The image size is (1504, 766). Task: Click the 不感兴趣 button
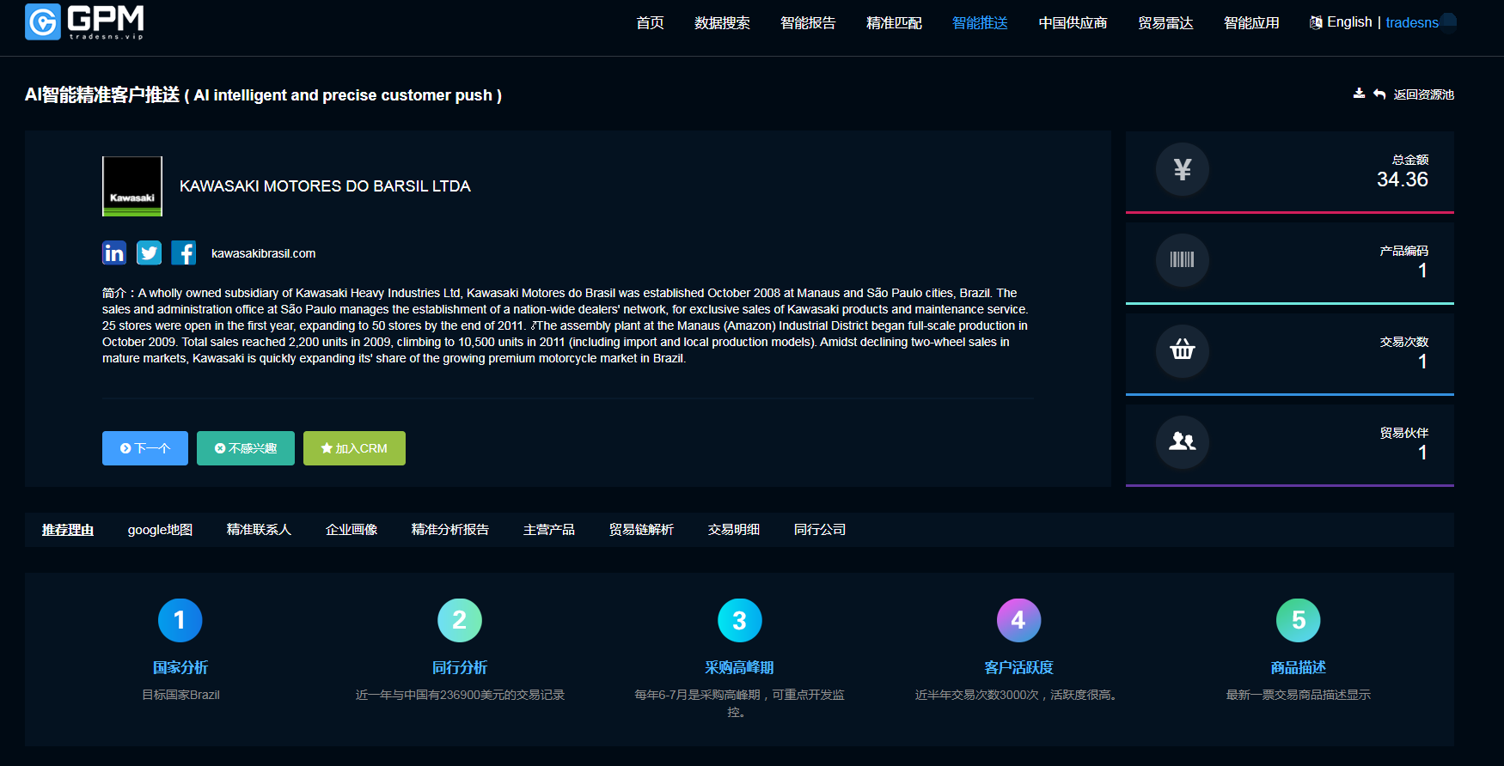point(246,448)
